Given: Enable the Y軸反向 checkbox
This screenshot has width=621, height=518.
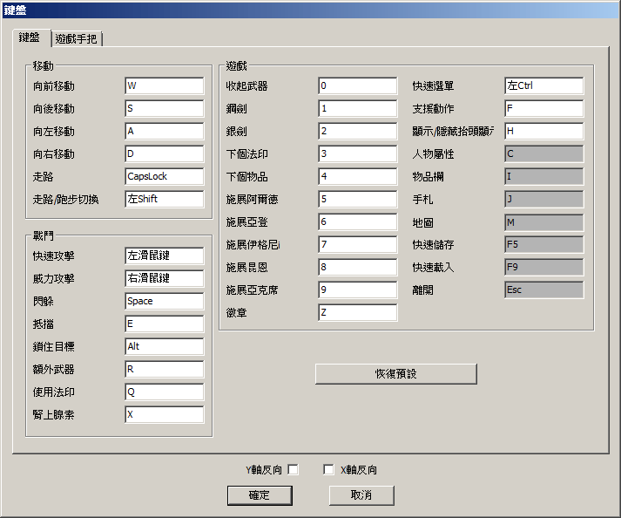Looking at the screenshot, I should point(293,470).
